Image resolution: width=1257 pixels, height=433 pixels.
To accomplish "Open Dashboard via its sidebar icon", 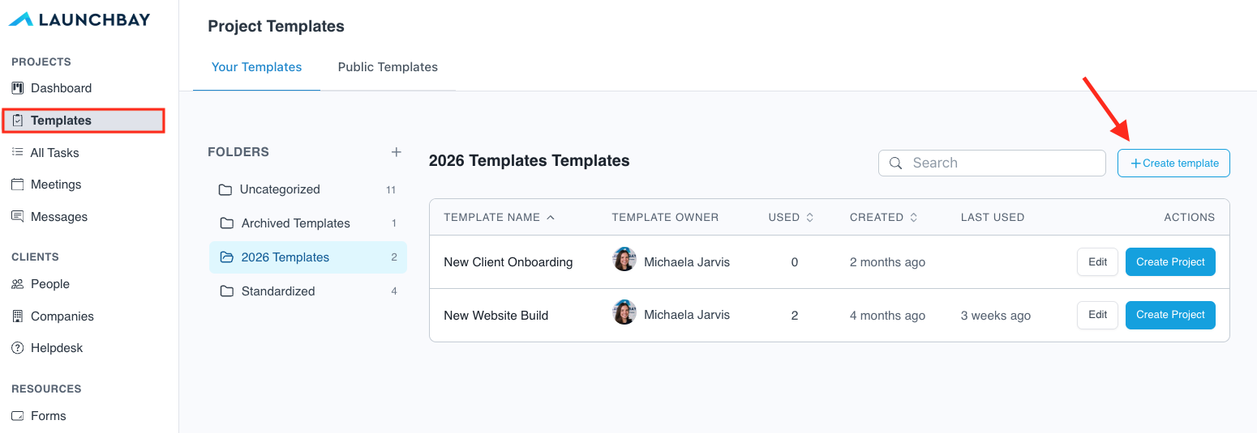I will (17, 88).
